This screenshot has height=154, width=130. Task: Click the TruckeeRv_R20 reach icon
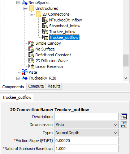click(25, 78)
